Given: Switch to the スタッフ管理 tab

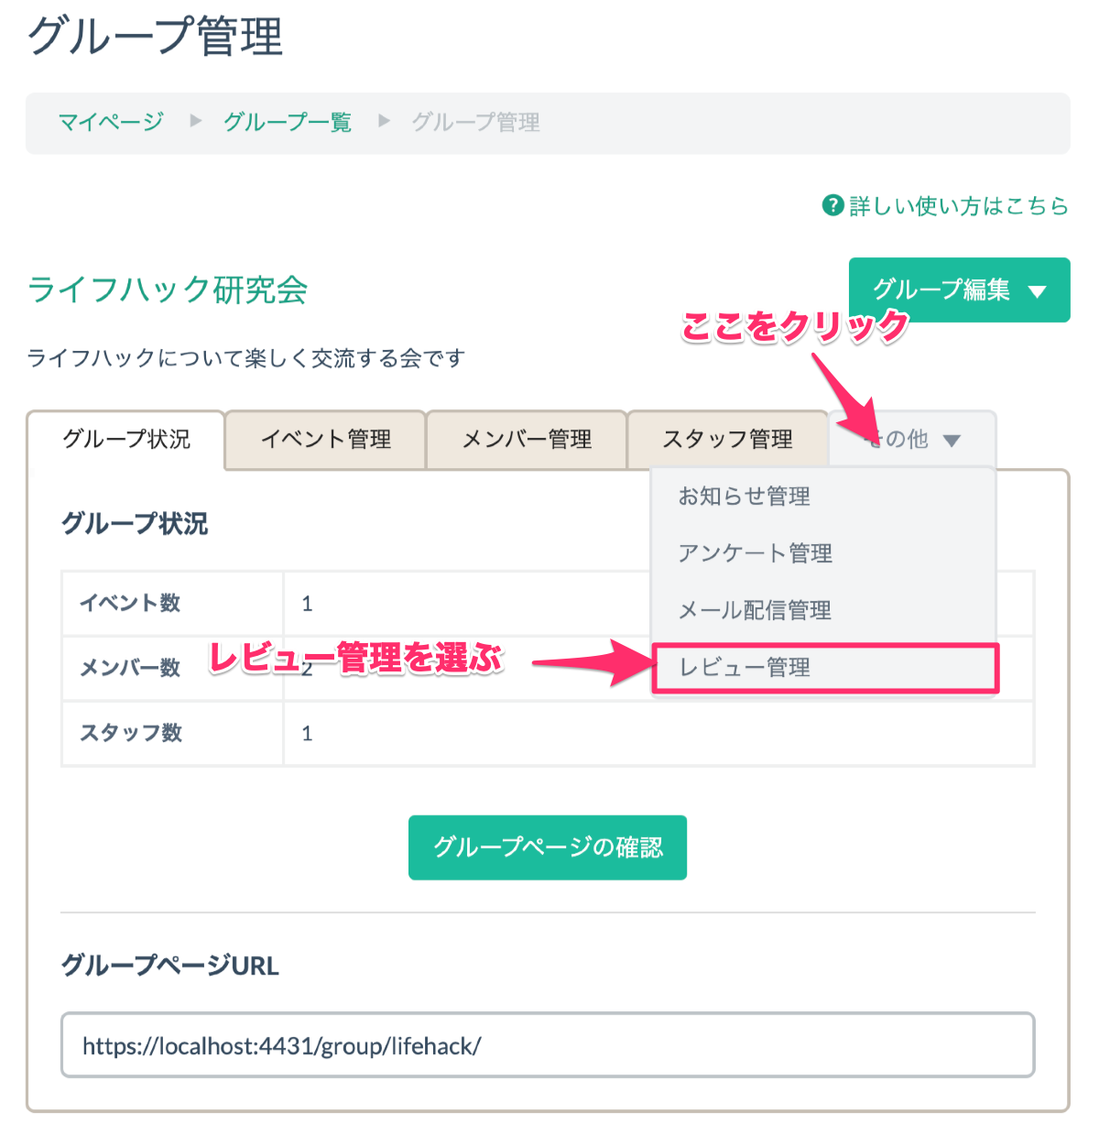Looking at the screenshot, I should 727,440.
